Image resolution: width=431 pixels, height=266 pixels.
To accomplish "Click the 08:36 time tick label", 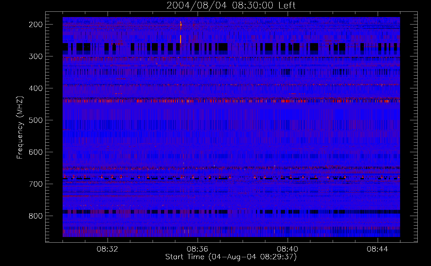I will 197,249.
